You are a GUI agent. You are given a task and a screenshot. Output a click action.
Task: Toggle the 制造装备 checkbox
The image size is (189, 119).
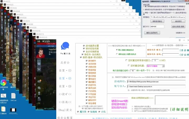pos(86,70)
